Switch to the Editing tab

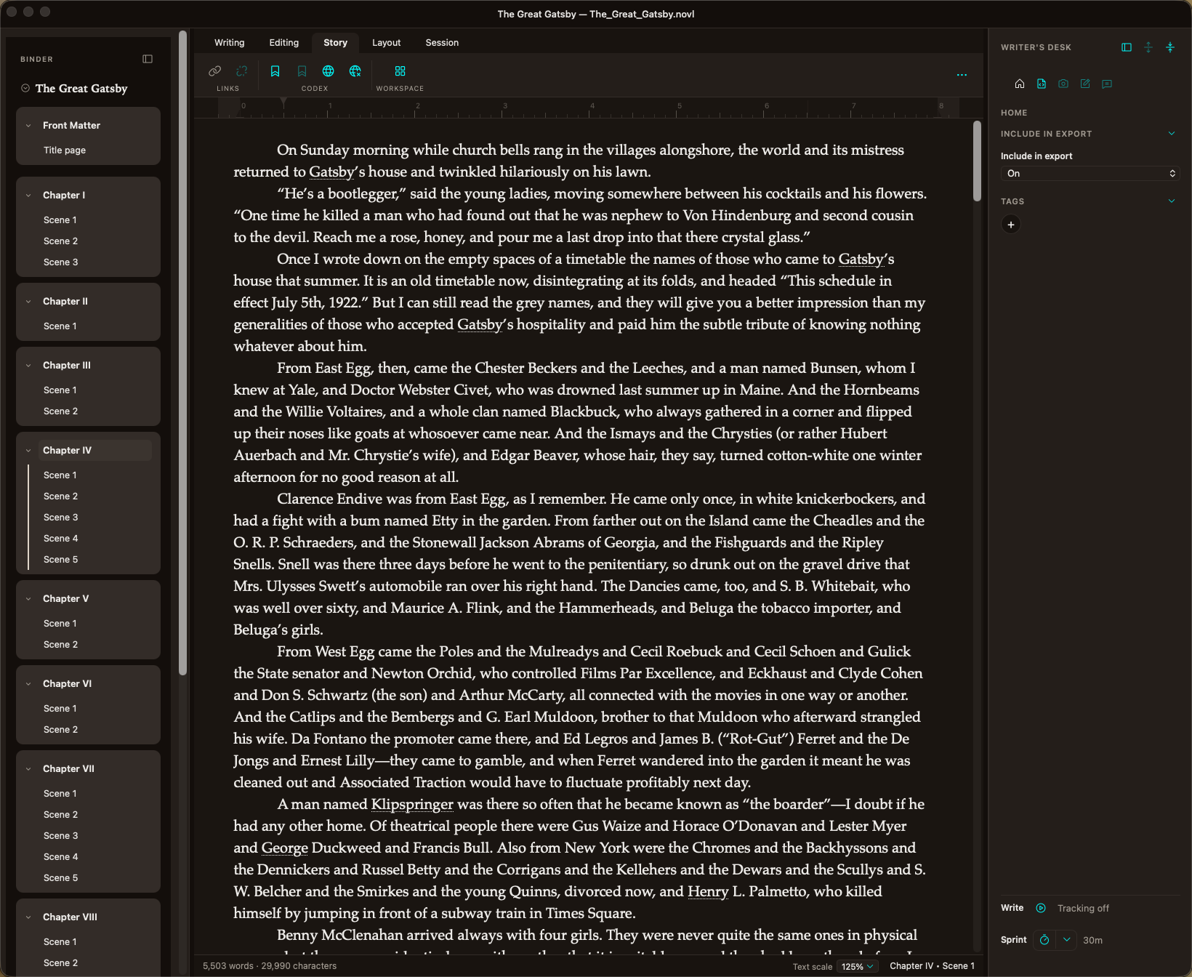(284, 43)
